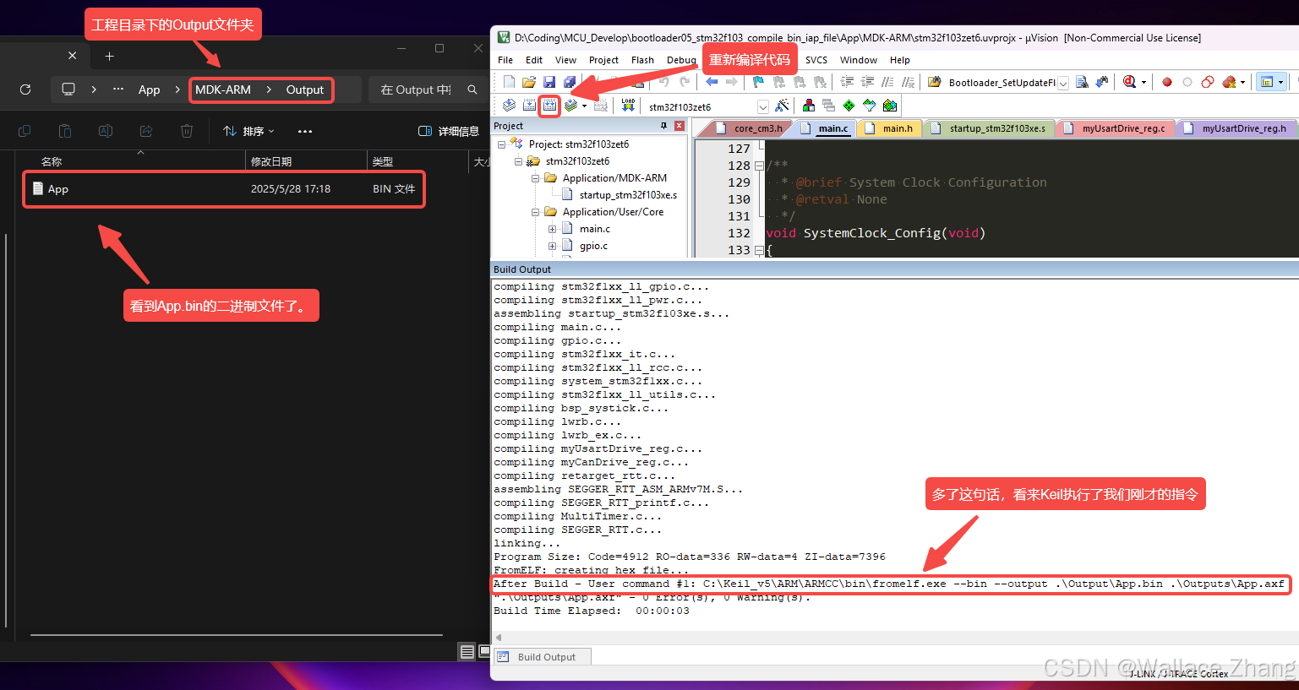
Task: Insert a bookmark using the flag icon
Action: click(758, 82)
